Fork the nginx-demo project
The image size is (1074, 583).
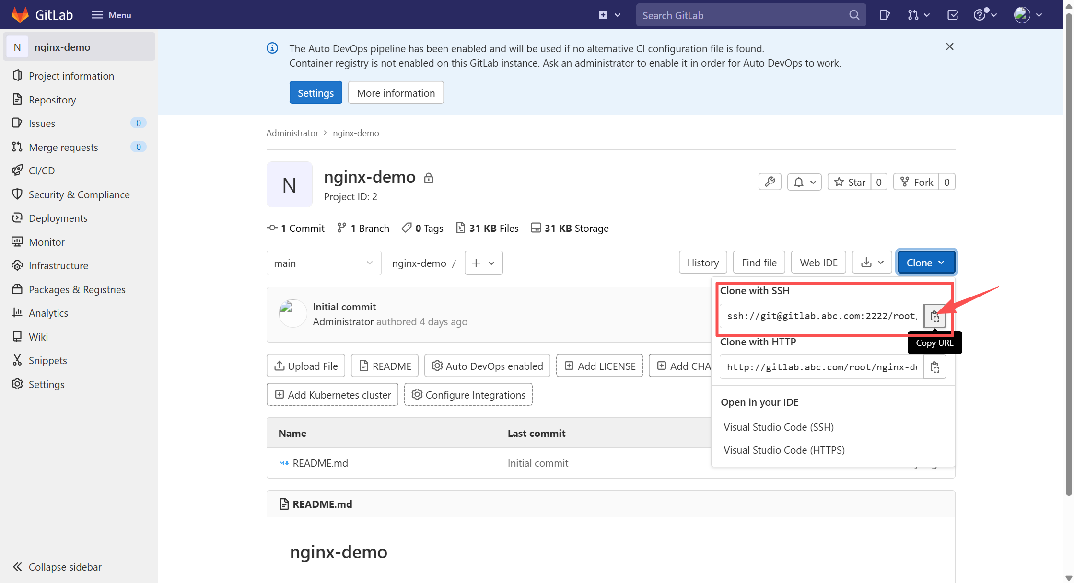916,182
